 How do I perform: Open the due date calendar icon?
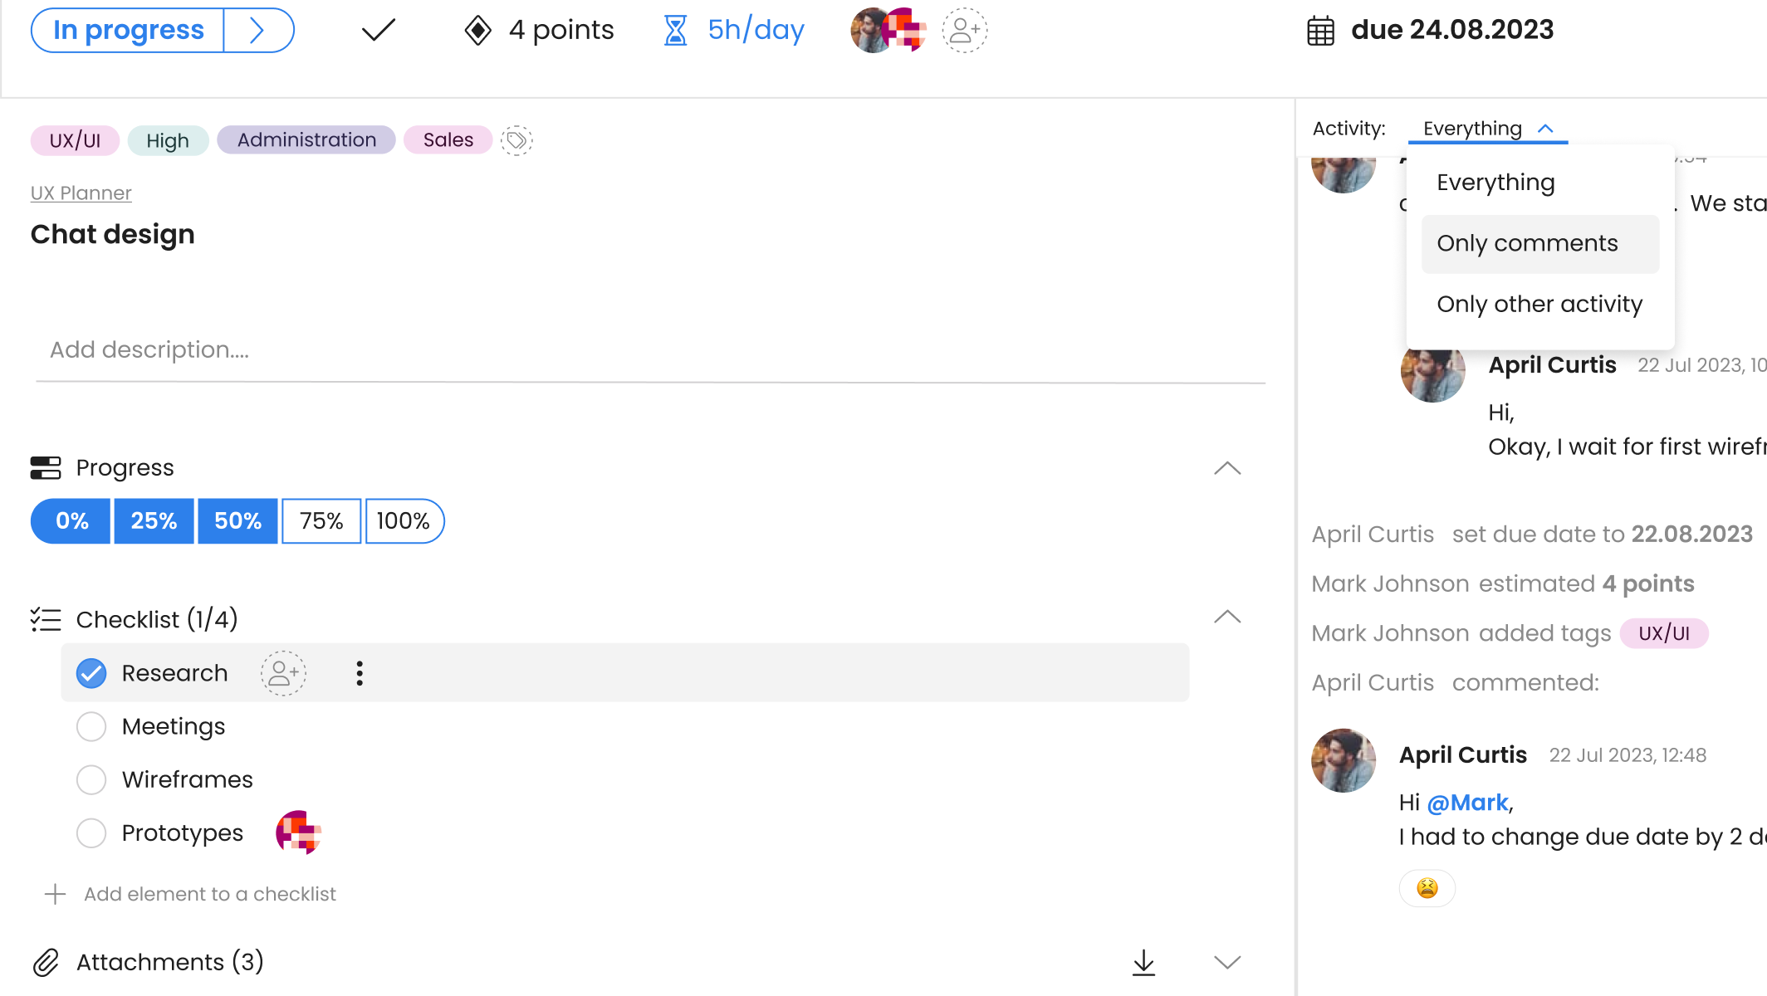[1320, 31]
